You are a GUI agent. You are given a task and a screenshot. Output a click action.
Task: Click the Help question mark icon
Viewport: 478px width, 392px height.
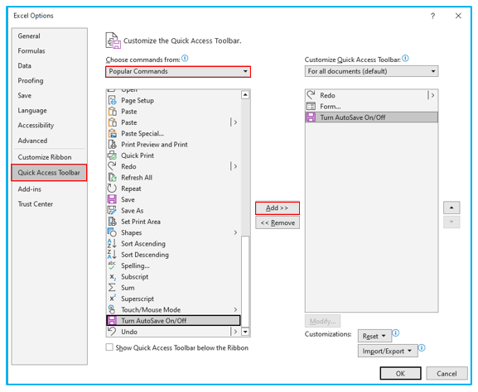tap(432, 16)
